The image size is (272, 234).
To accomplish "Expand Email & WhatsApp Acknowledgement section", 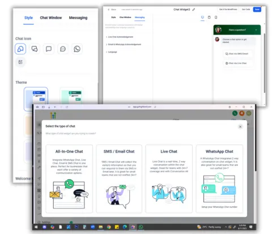I will 124,44.
